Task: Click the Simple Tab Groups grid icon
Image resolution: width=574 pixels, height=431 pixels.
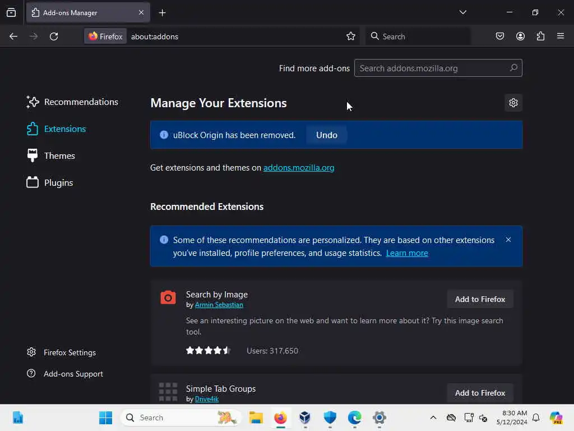Action: point(168,392)
